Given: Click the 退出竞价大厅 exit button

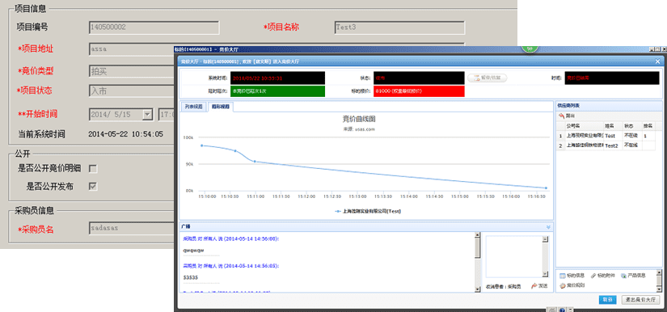Looking at the screenshot, I should [x=640, y=299].
